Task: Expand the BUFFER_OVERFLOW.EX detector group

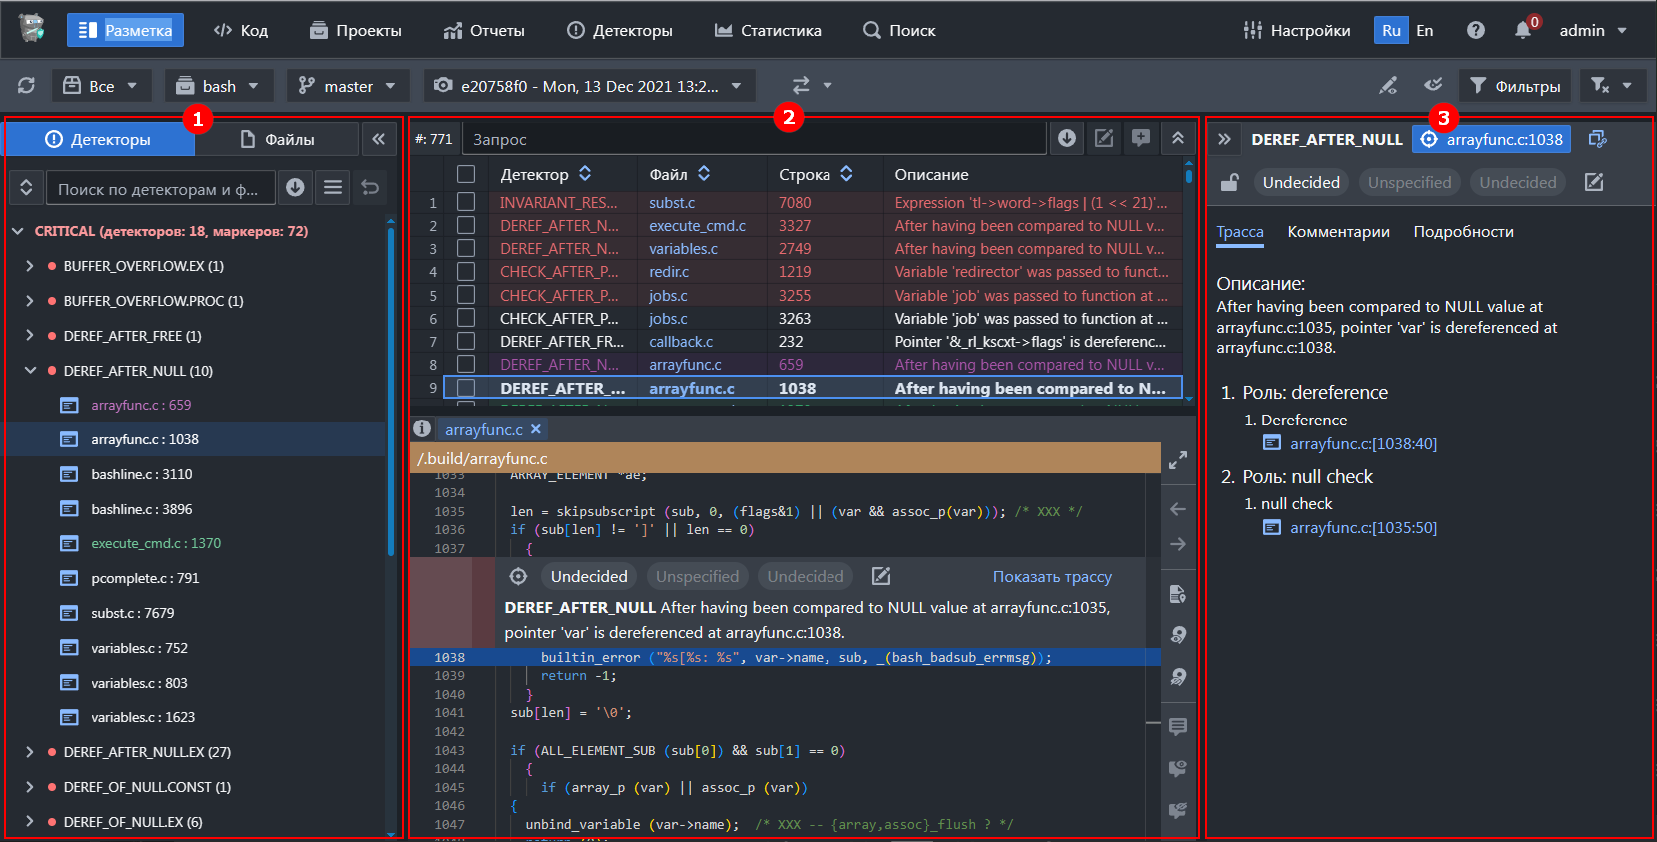Action: (30, 266)
